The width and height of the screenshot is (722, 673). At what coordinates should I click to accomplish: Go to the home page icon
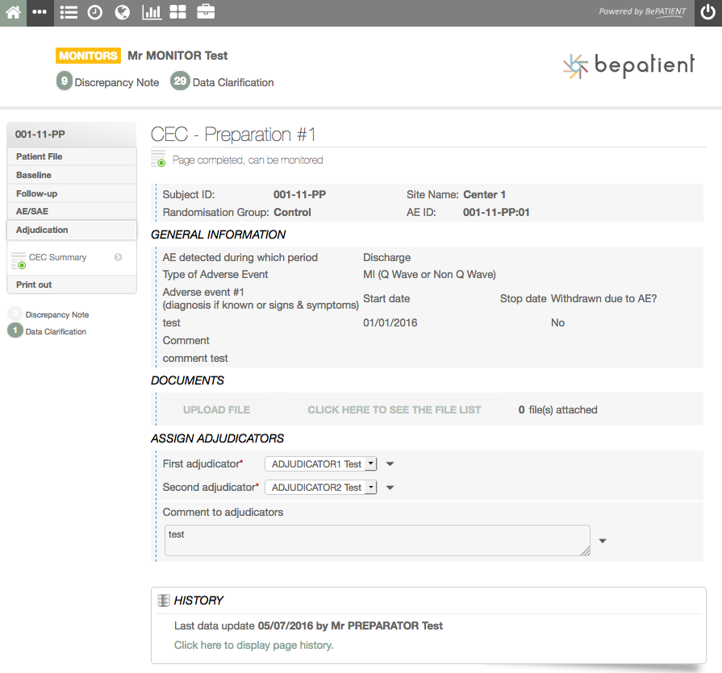(x=13, y=12)
